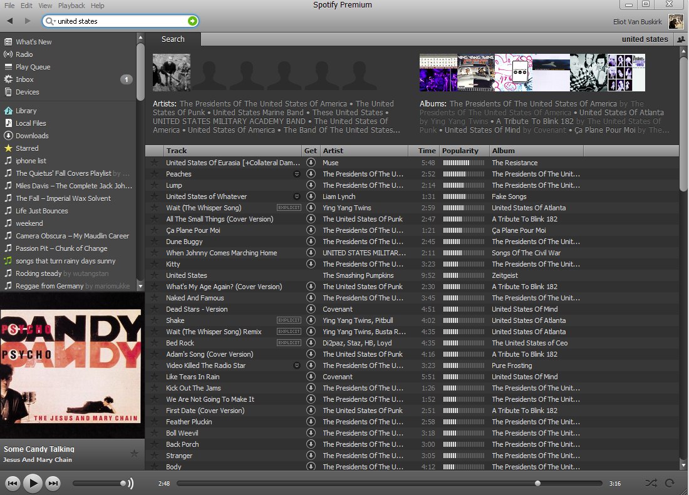Star the currently playing Some Candy Talking

coord(134,453)
